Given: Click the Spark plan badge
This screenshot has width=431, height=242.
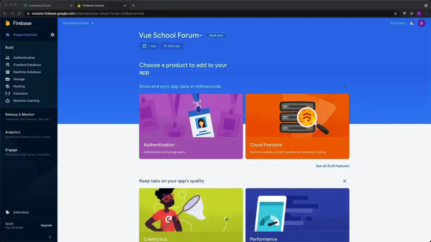Looking at the screenshot, I should click(216, 35).
